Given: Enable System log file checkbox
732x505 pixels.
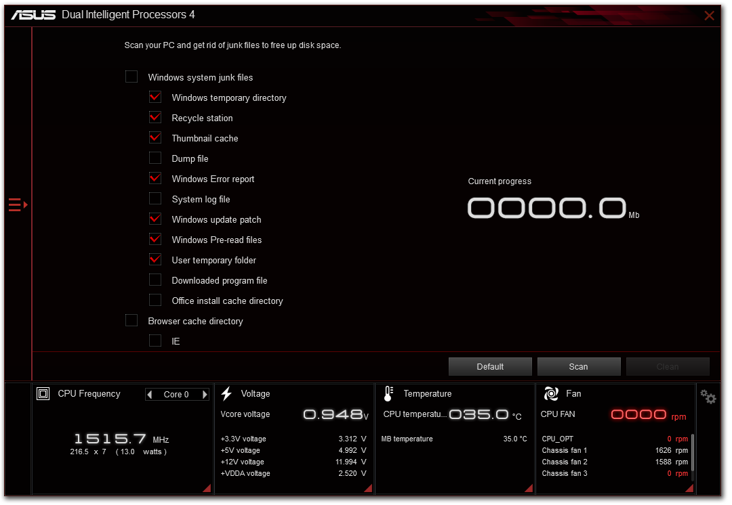Looking at the screenshot, I should tap(155, 198).
